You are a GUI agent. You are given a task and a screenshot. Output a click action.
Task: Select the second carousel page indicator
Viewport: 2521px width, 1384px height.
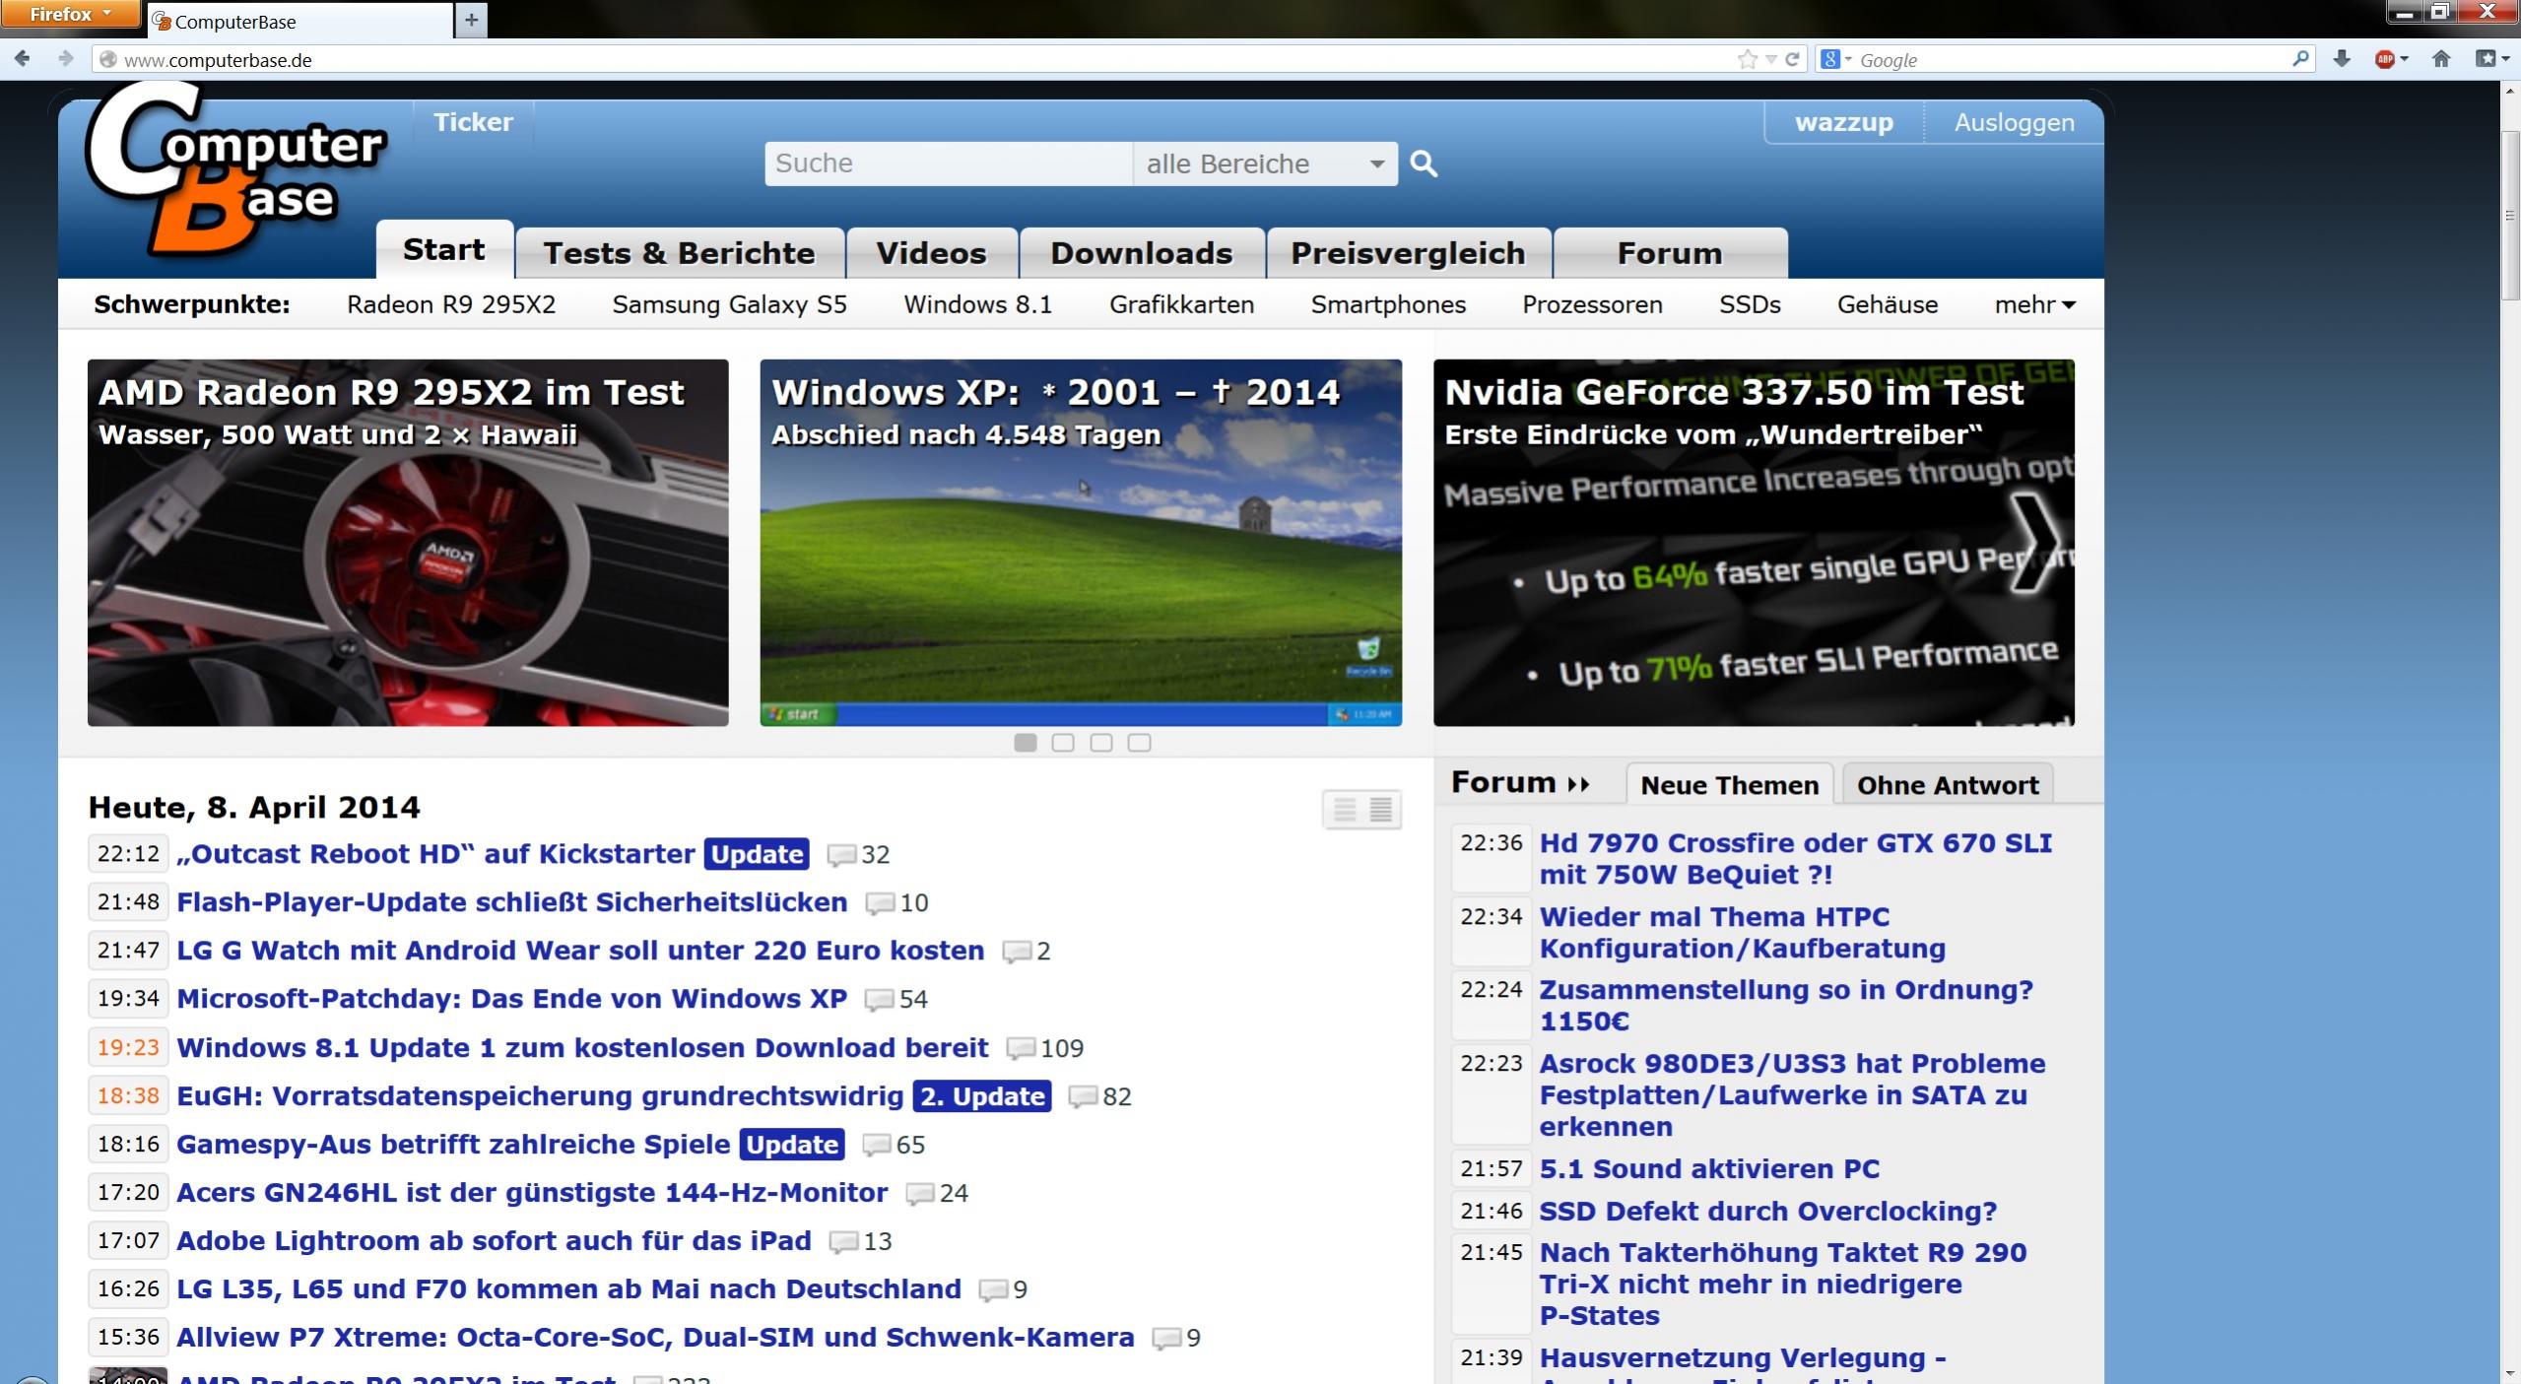click(x=1063, y=743)
